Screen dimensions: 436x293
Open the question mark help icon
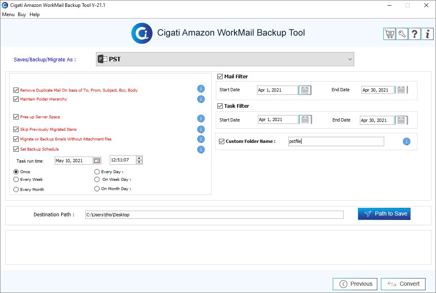(x=414, y=34)
